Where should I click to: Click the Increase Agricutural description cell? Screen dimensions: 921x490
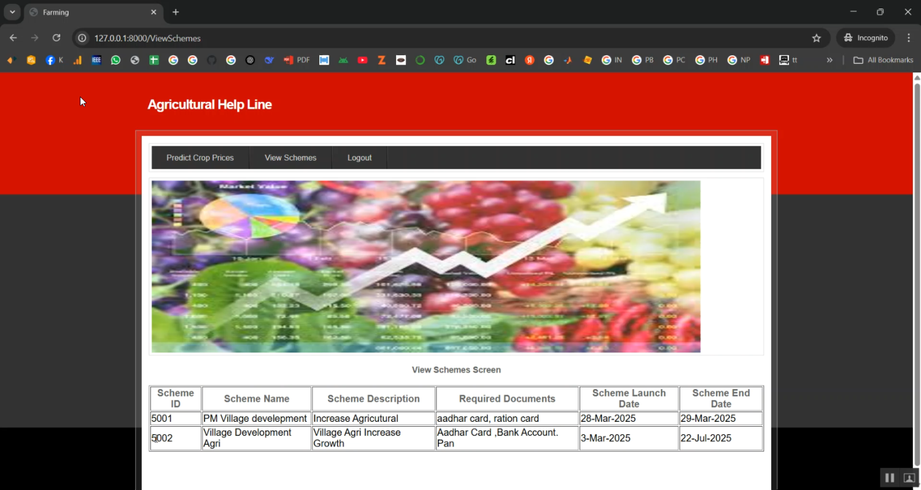click(373, 419)
